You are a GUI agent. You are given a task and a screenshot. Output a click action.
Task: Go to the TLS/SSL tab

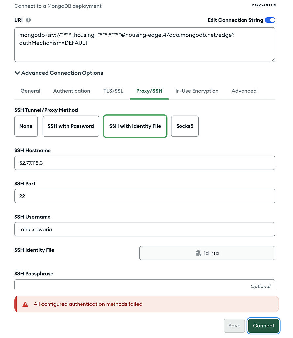tap(113, 91)
